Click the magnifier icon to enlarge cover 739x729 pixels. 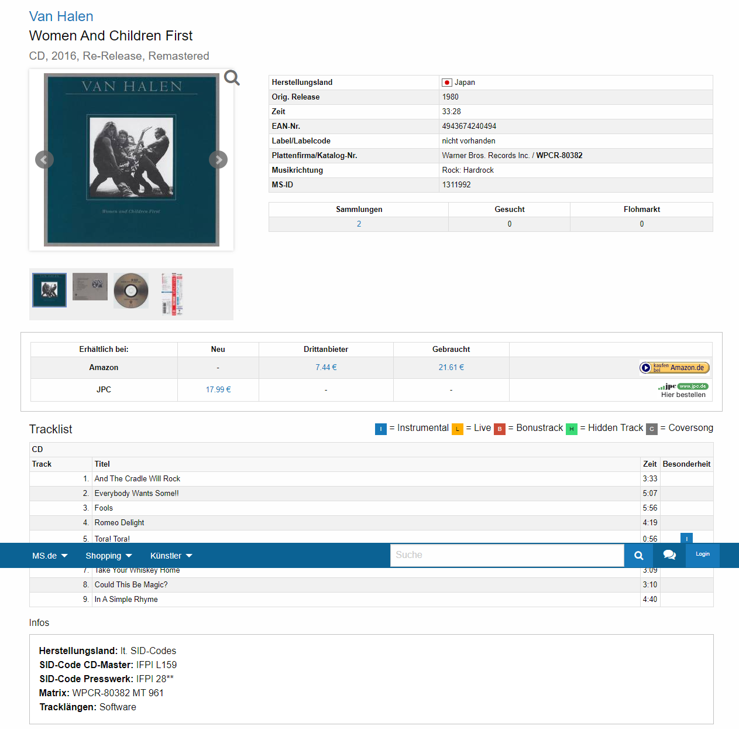pos(232,78)
